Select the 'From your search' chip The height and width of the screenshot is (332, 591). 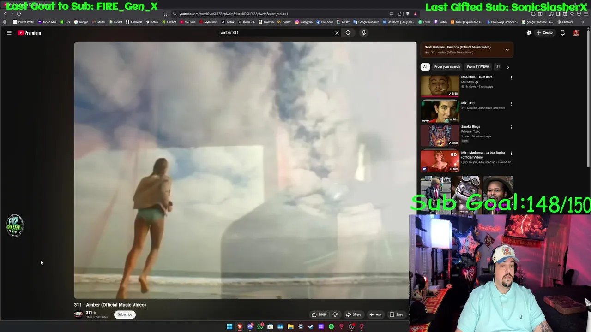447,67
